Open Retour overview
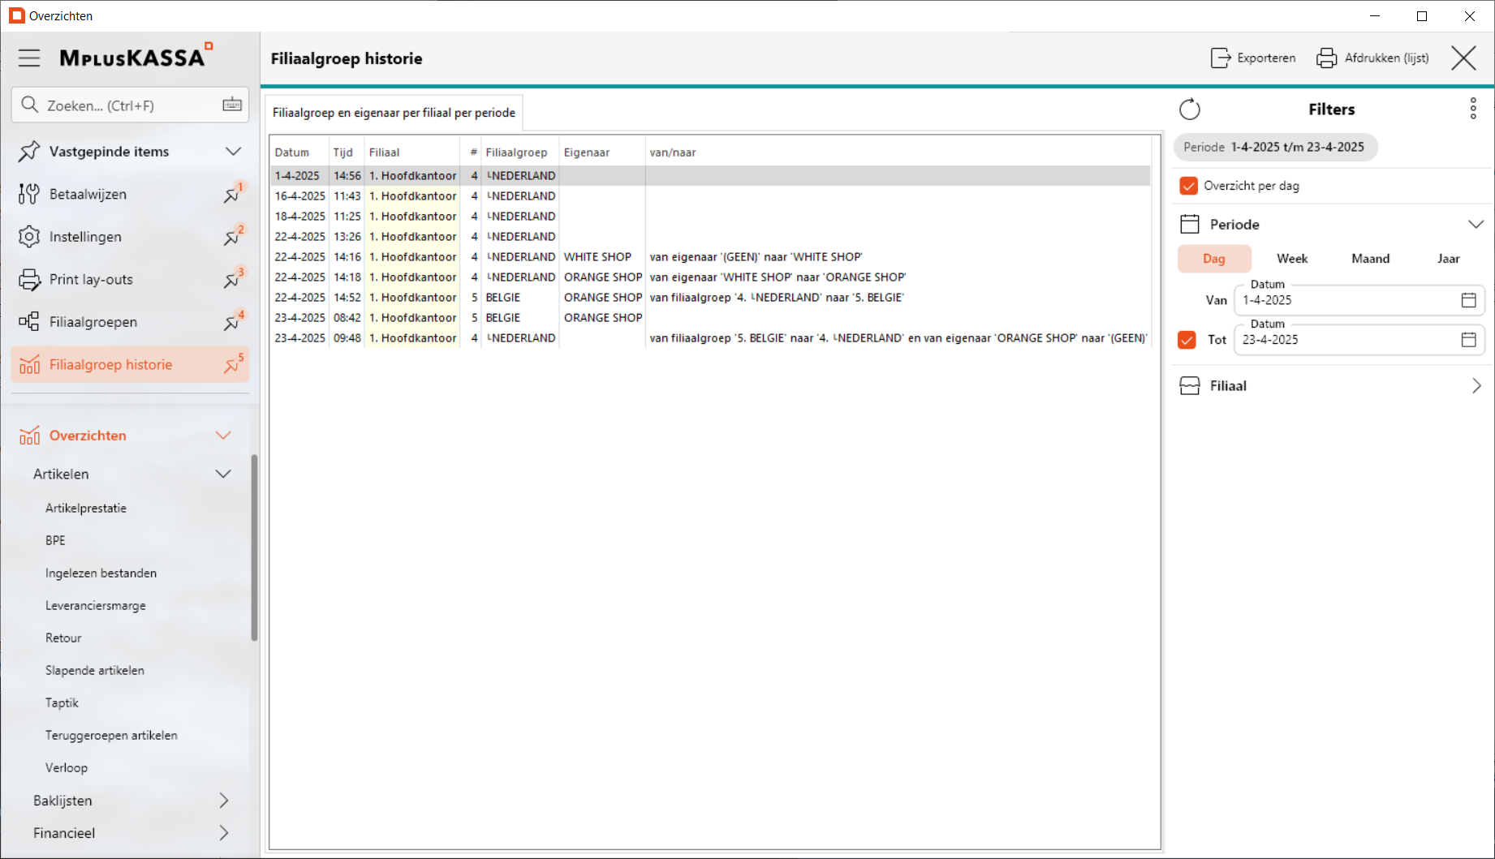Image resolution: width=1495 pixels, height=859 pixels. [63, 638]
